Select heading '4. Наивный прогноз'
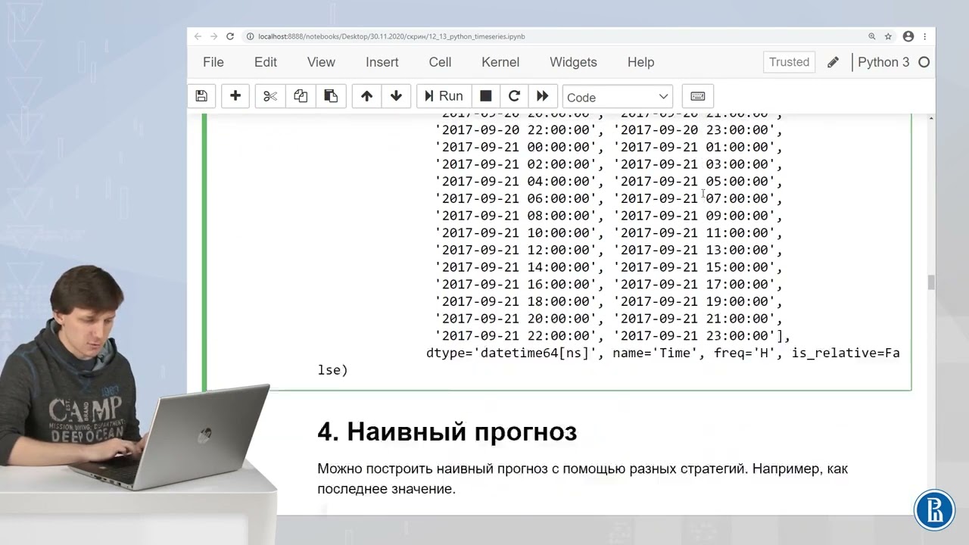The width and height of the screenshot is (969, 545). pos(447,432)
